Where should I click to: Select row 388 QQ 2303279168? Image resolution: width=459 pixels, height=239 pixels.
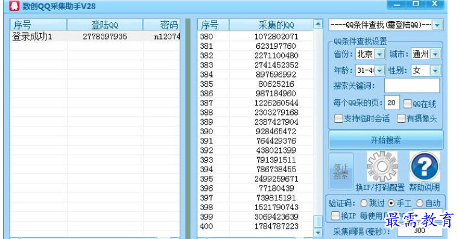pos(255,112)
